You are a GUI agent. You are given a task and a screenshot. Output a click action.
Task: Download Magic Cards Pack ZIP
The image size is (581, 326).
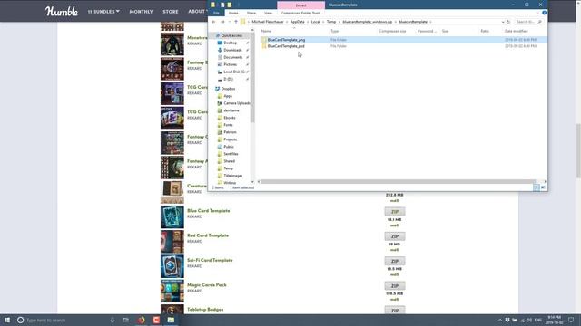[395, 286]
